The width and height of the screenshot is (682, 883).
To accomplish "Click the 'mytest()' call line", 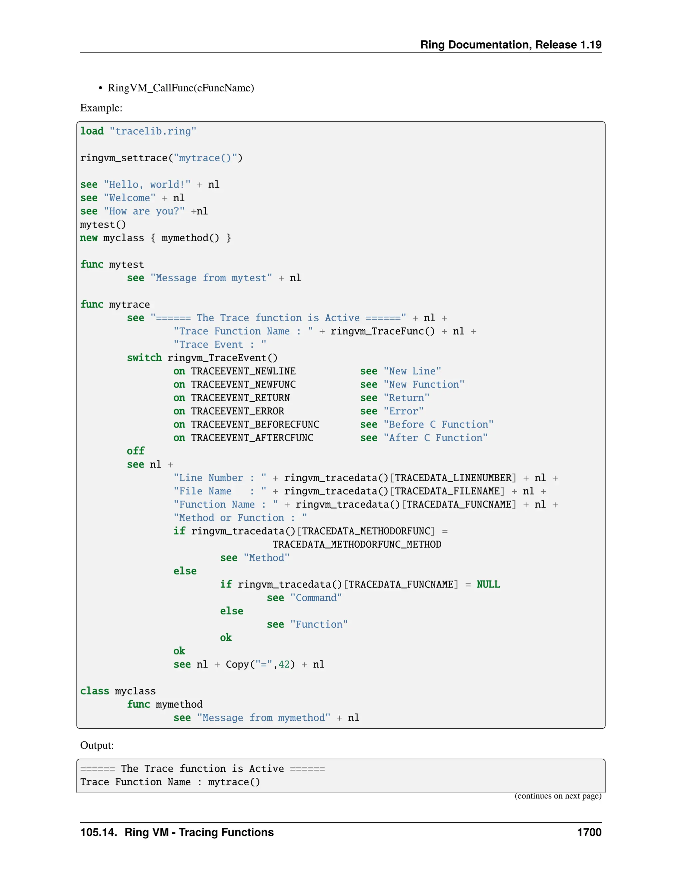I will click(x=103, y=224).
